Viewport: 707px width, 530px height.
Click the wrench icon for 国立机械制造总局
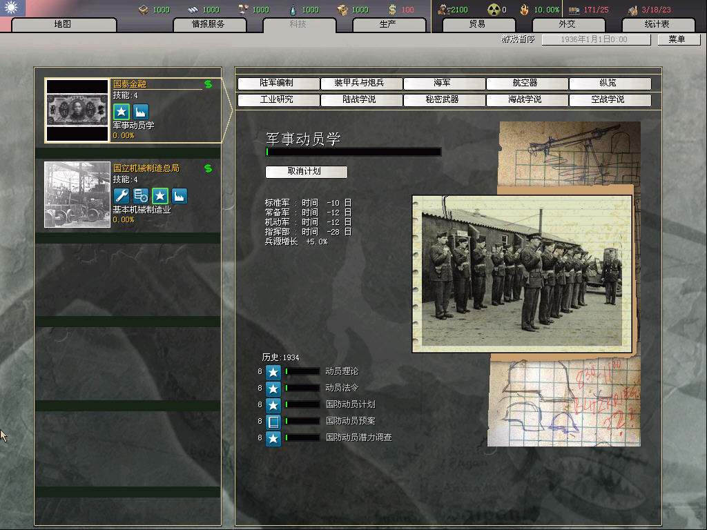pyautogui.click(x=122, y=196)
